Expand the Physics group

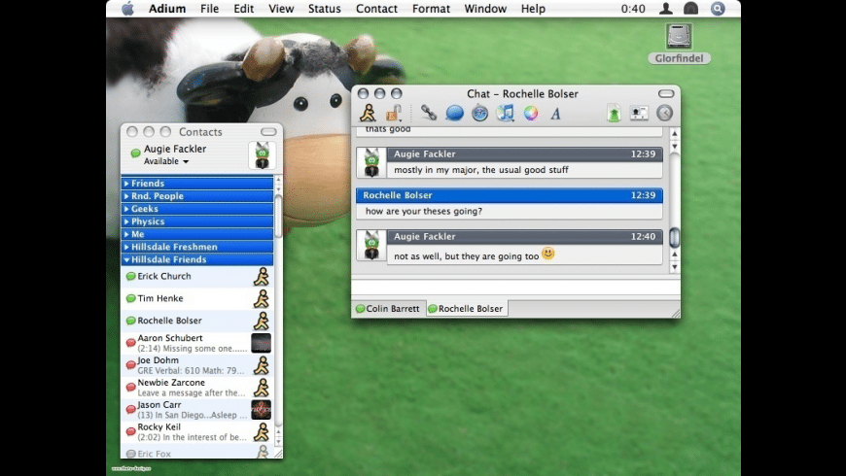coord(197,221)
